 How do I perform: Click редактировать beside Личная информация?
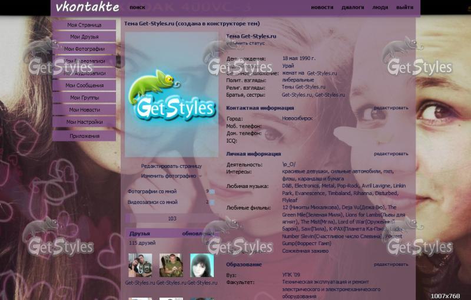[x=391, y=154]
